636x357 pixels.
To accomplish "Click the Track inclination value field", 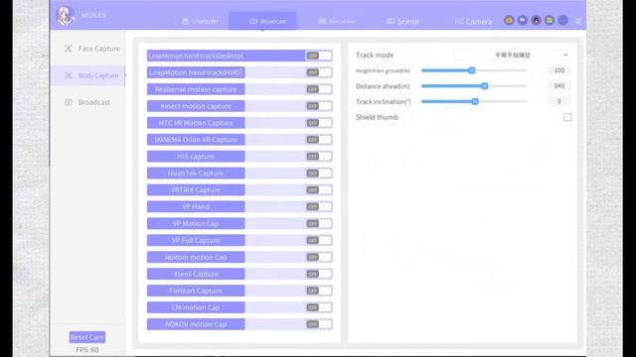I will (558, 101).
